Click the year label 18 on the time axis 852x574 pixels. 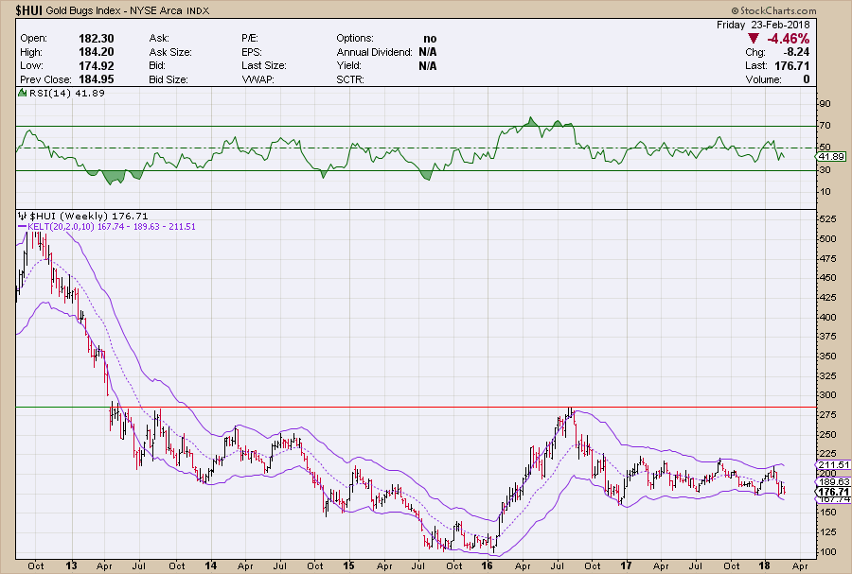pyautogui.click(x=765, y=565)
